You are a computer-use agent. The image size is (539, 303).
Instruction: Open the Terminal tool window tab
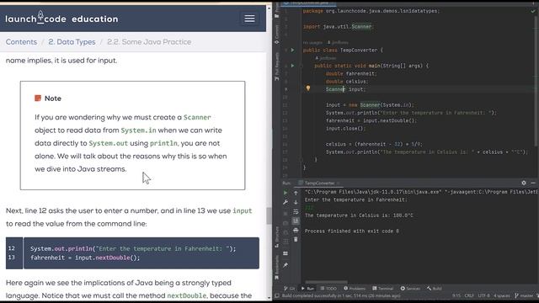click(x=382, y=289)
